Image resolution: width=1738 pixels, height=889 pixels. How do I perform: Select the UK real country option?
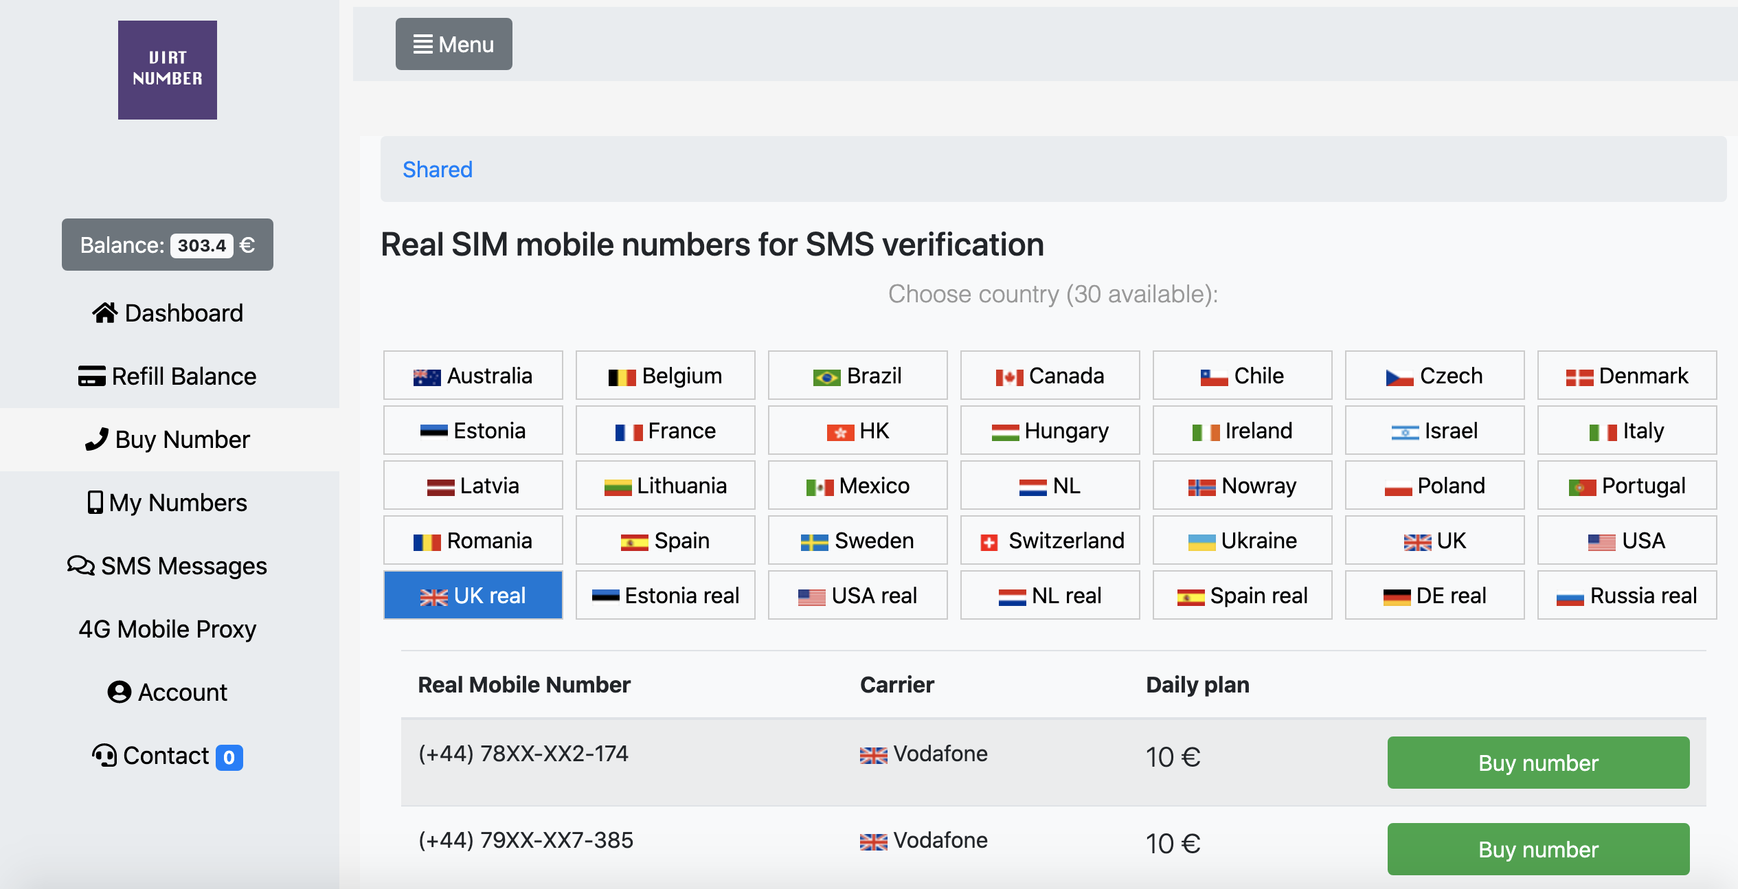point(473,595)
